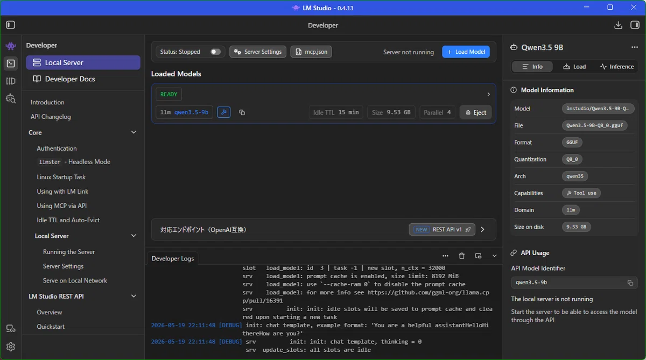This screenshot has width=646, height=360.
Task: Collapse Developer Logs panel with chevron
Action: pos(494,256)
